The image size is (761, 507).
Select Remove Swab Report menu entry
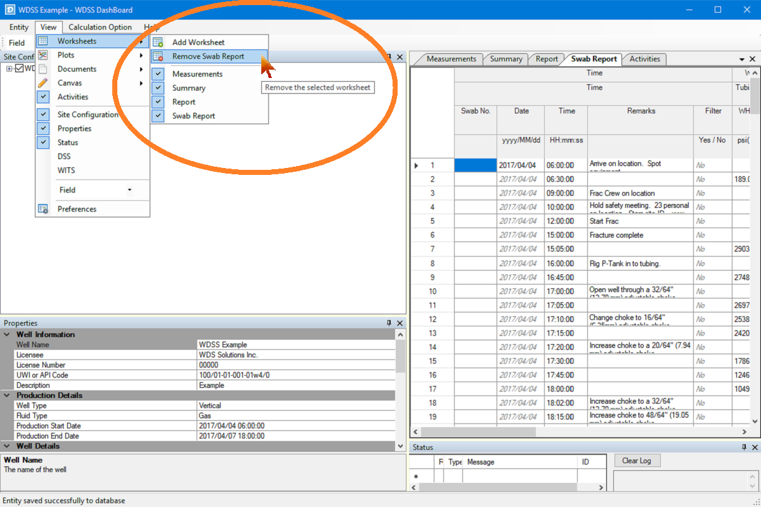point(209,56)
